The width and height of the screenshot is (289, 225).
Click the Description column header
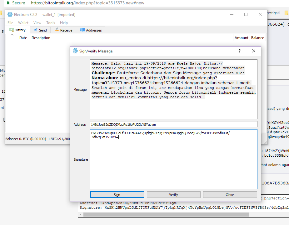[x=41, y=37]
